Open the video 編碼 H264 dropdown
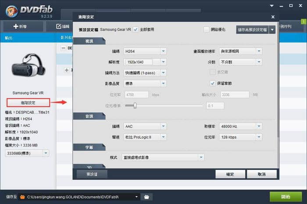The width and height of the screenshot is (307, 204). pos(145,51)
